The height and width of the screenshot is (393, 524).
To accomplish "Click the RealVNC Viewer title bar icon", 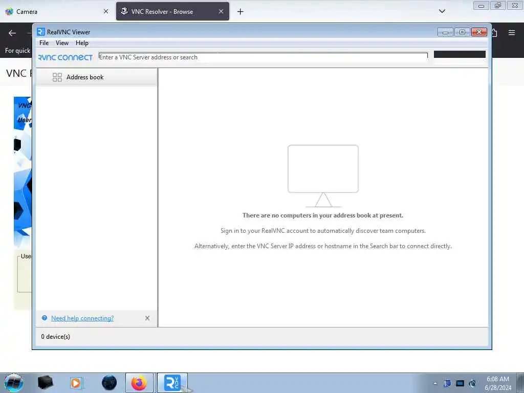I will pos(41,32).
